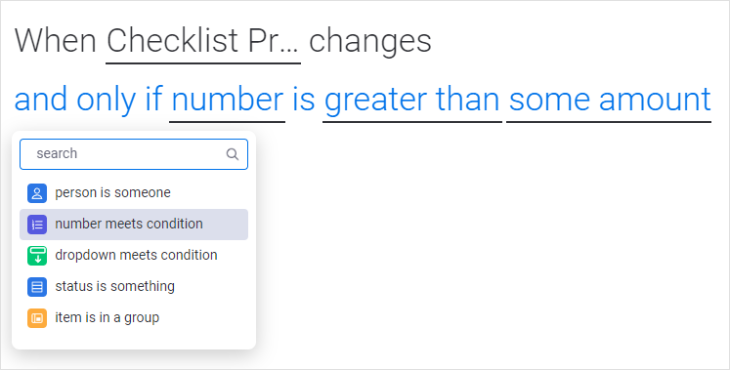Screen dimensions: 730x370
Task: Click the word "When" in trigger sentence
Action: click(x=56, y=41)
